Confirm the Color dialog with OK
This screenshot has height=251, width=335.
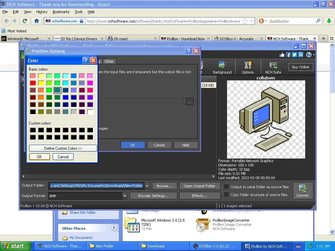click(x=40, y=157)
